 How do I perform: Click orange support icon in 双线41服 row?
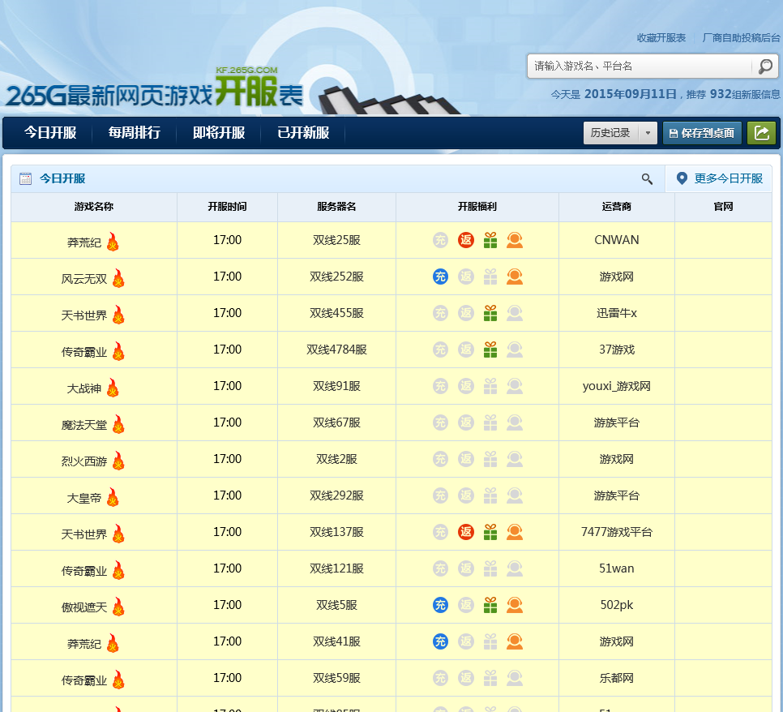pos(515,641)
